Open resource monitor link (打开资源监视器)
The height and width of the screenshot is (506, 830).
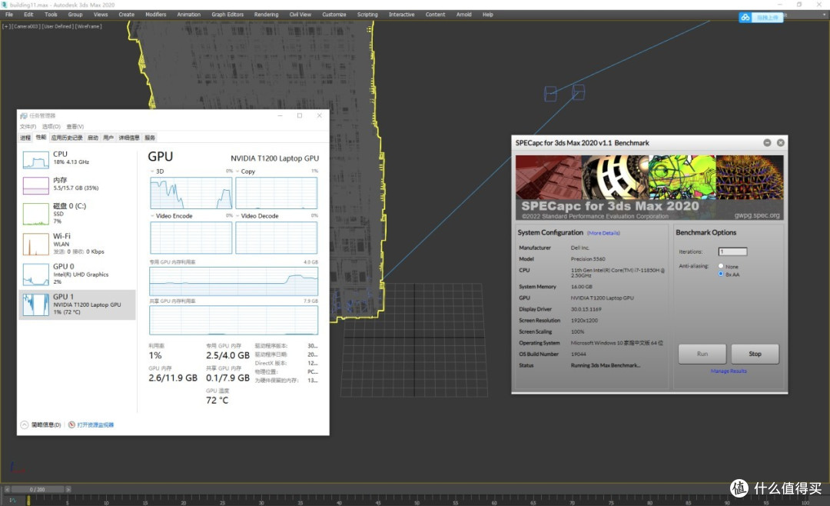pyautogui.click(x=95, y=425)
